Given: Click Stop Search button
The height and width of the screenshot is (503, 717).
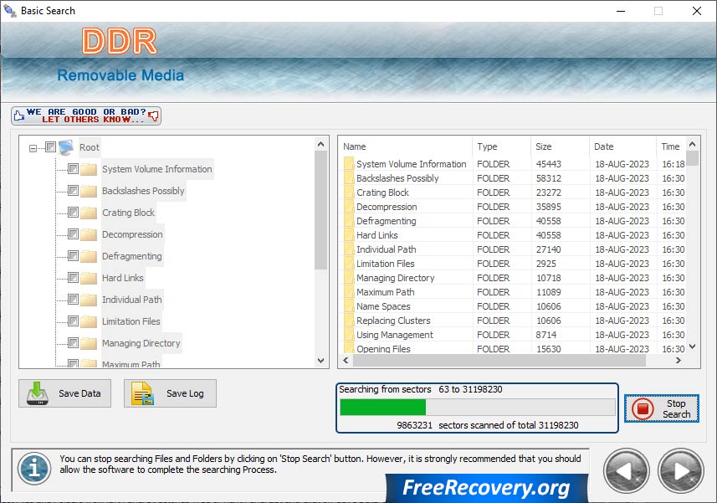Looking at the screenshot, I should (662, 408).
